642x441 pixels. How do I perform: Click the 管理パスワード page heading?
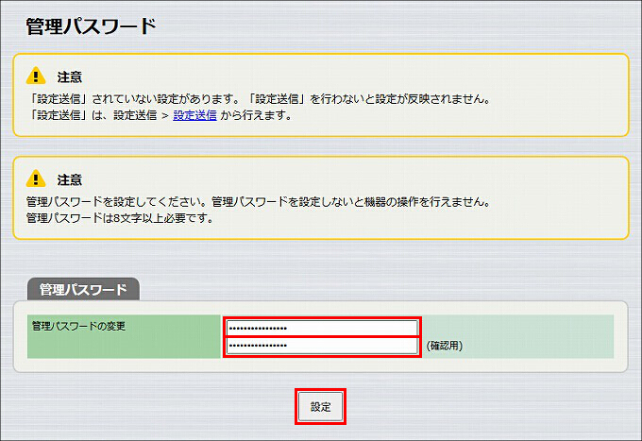click(92, 26)
